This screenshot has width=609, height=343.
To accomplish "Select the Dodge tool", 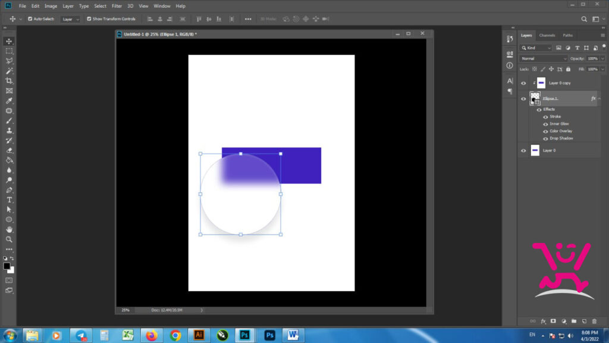I will (9, 180).
